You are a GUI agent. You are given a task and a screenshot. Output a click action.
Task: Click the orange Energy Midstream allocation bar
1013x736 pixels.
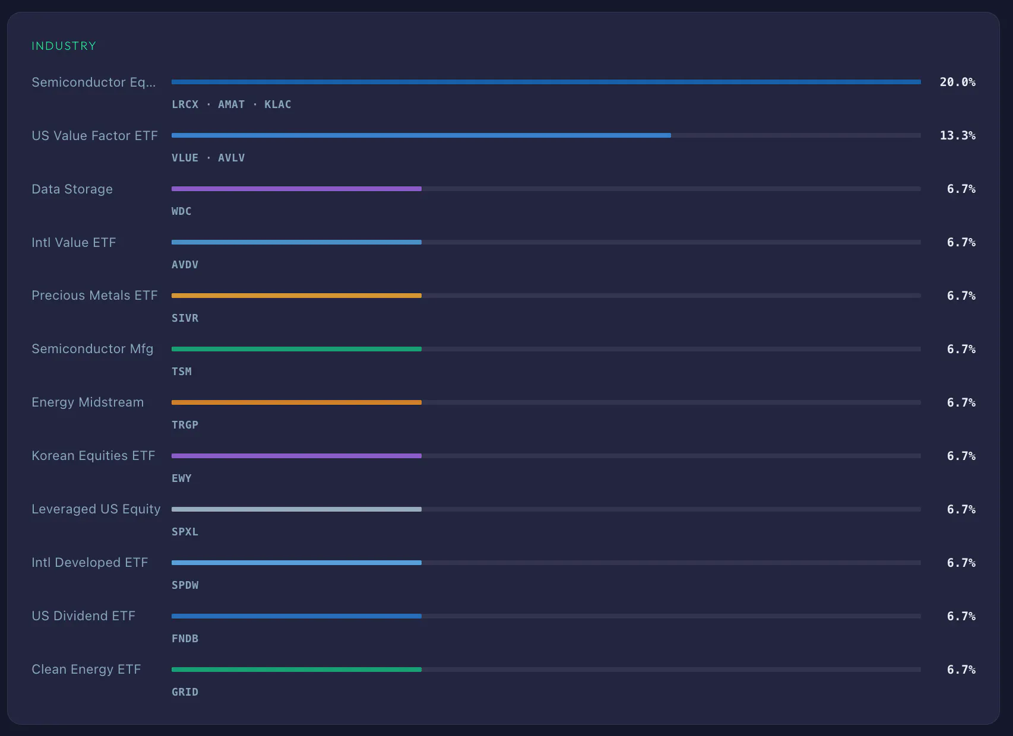pyautogui.click(x=296, y=402)
